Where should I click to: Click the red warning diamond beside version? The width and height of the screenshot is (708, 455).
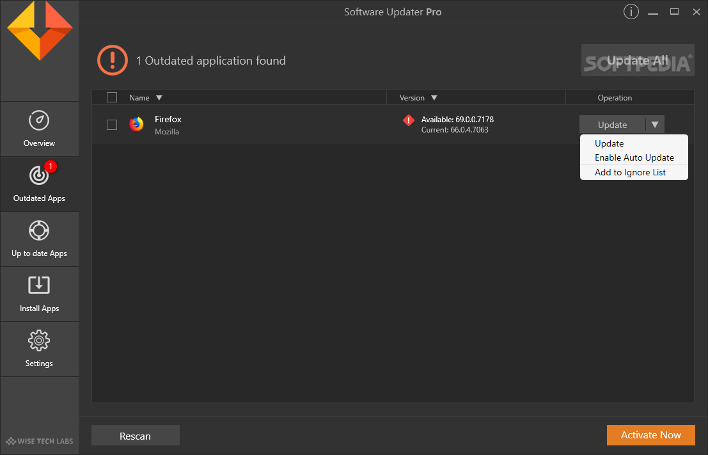tap(409, 120)
